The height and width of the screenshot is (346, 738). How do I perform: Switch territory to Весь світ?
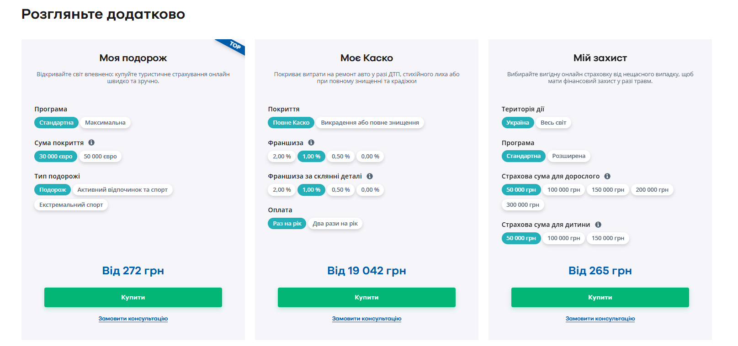[x=553, y=123]
